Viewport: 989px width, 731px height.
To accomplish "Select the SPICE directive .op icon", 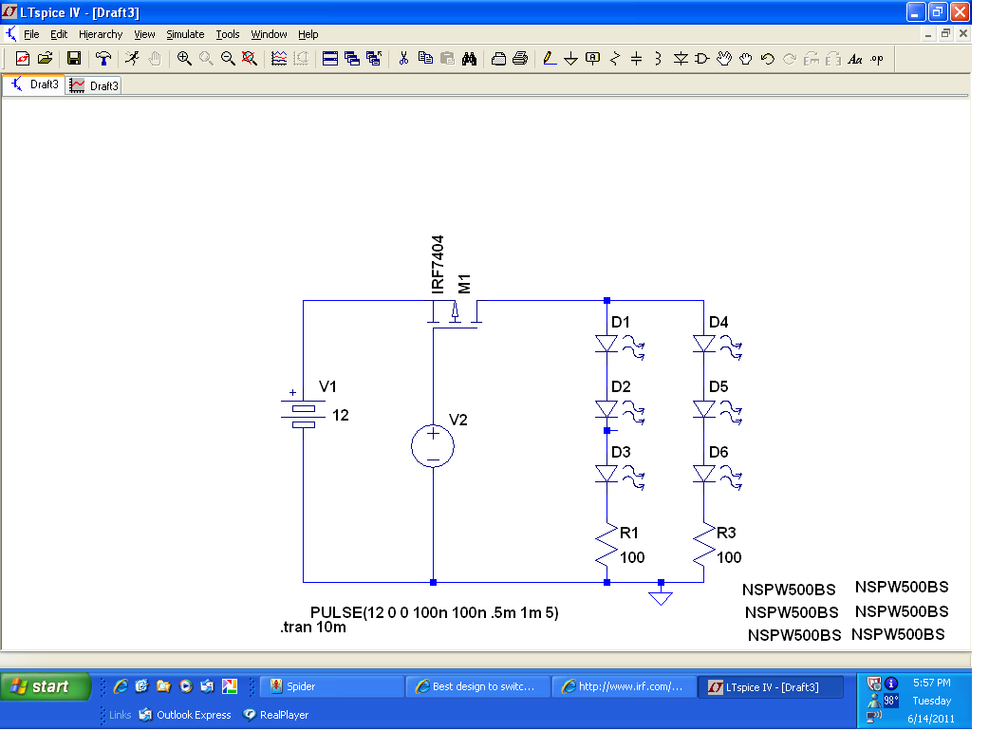I will (x=877, y=59).
